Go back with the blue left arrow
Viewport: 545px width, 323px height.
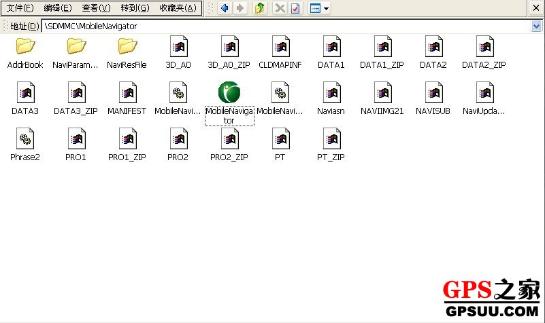225,8
